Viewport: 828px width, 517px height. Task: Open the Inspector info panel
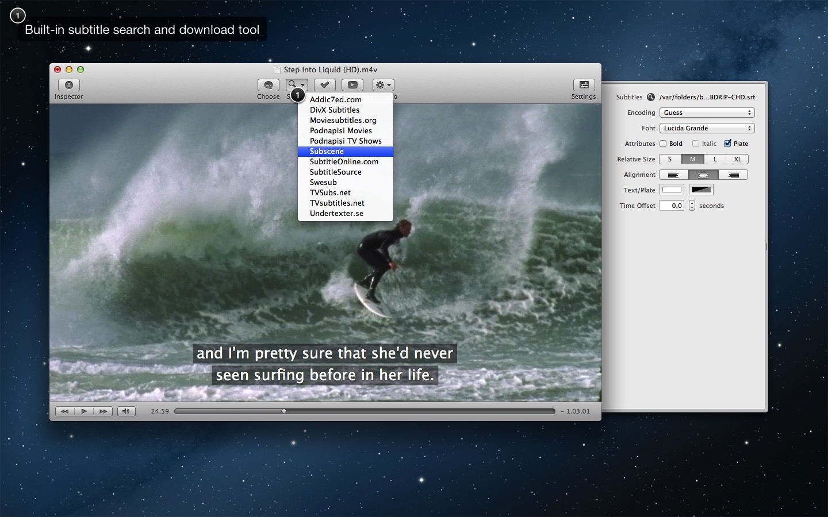pyautogui.click(x=69, y=85)
